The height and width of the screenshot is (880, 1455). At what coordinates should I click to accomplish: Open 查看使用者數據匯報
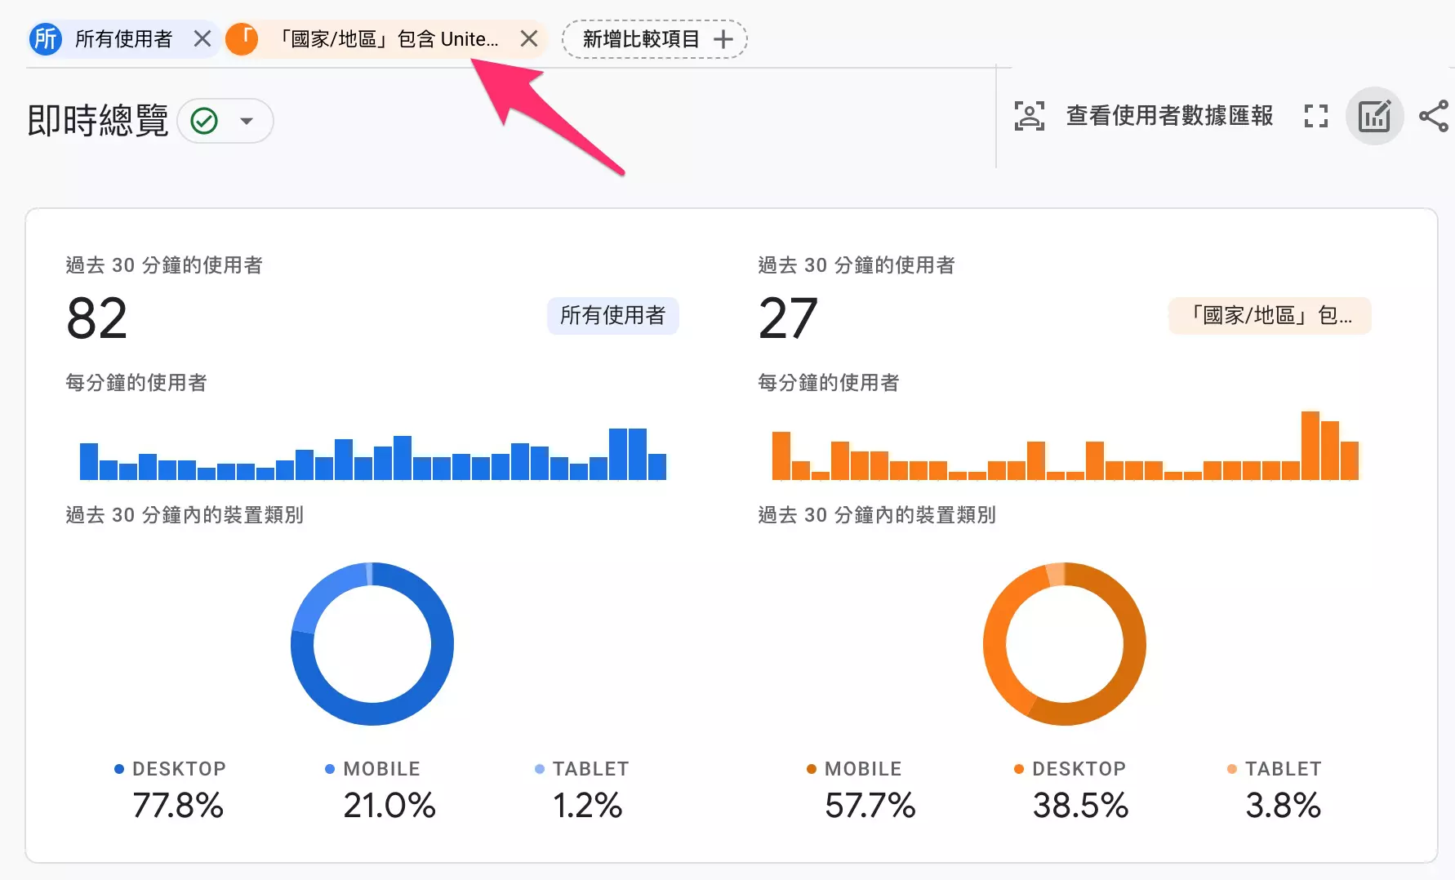pos(1169,116)
